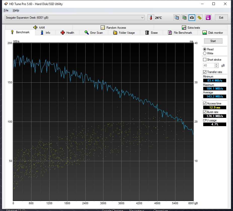Open the Help menu
233x211 pixels.
tap(16, 10)
